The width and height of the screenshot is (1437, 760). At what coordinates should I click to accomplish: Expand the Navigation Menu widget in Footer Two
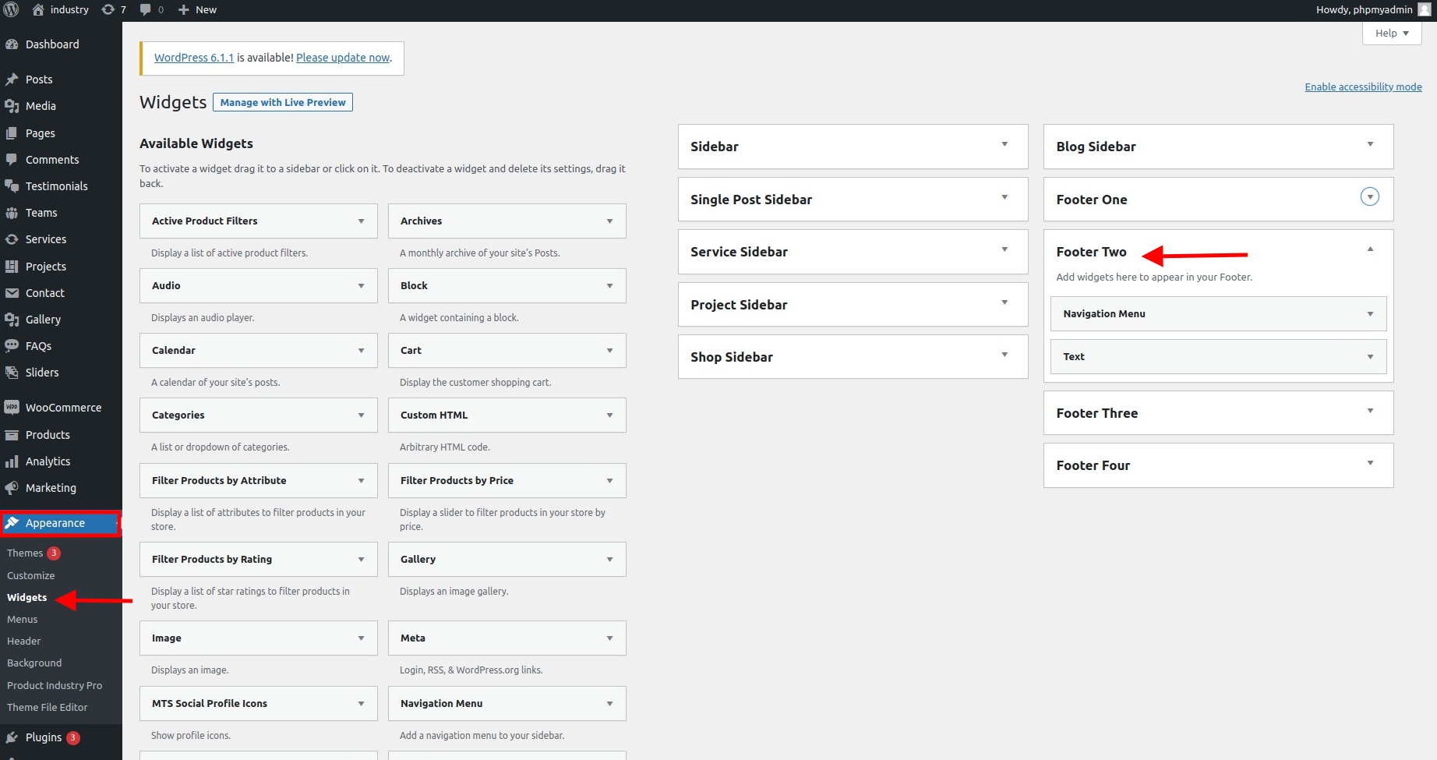[1370, 314]
